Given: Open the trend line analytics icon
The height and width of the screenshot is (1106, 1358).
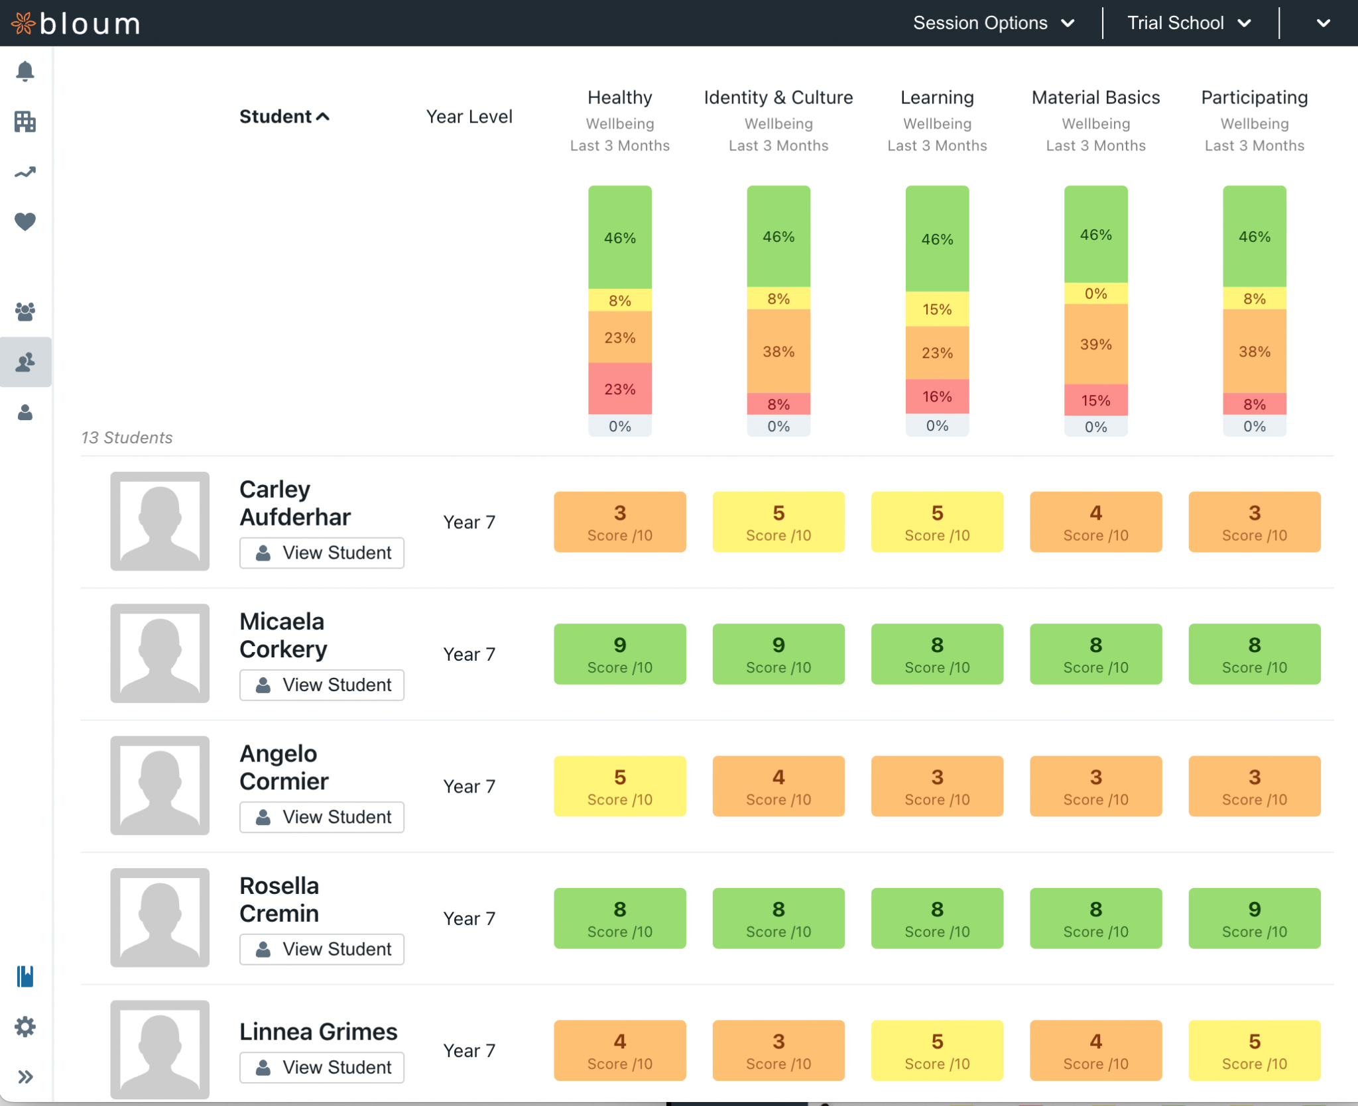Looking at the screenshot, I should coord(25,173).
